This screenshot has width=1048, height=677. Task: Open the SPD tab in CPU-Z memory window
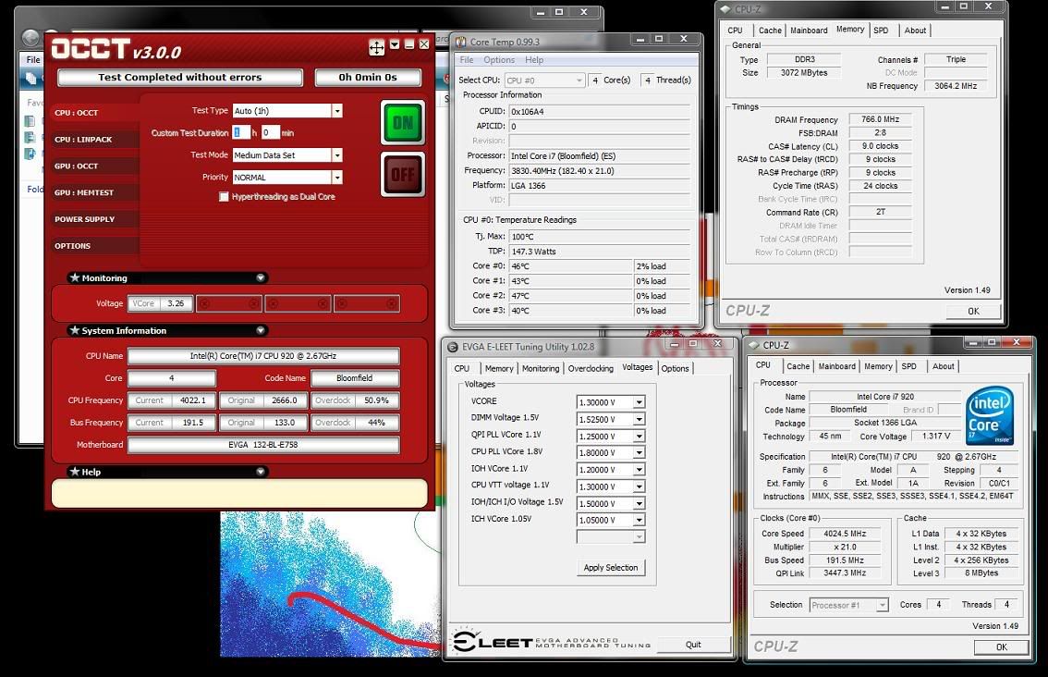click(881, 31)
